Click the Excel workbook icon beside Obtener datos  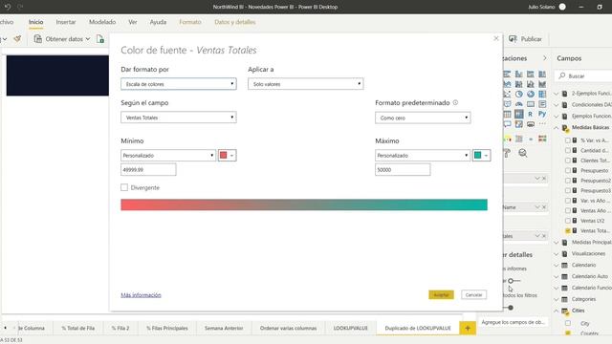[100, 38]
